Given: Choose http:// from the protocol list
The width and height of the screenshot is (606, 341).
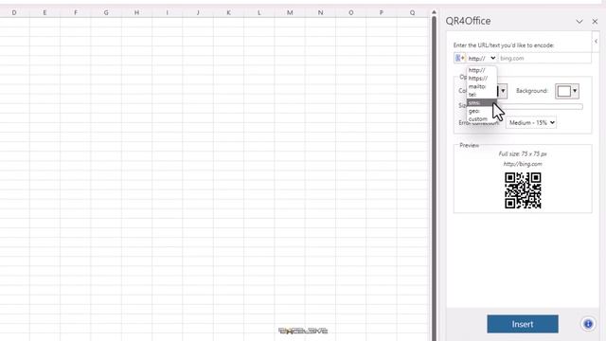Looking at the screenshot, I should (x=482, y=70).
